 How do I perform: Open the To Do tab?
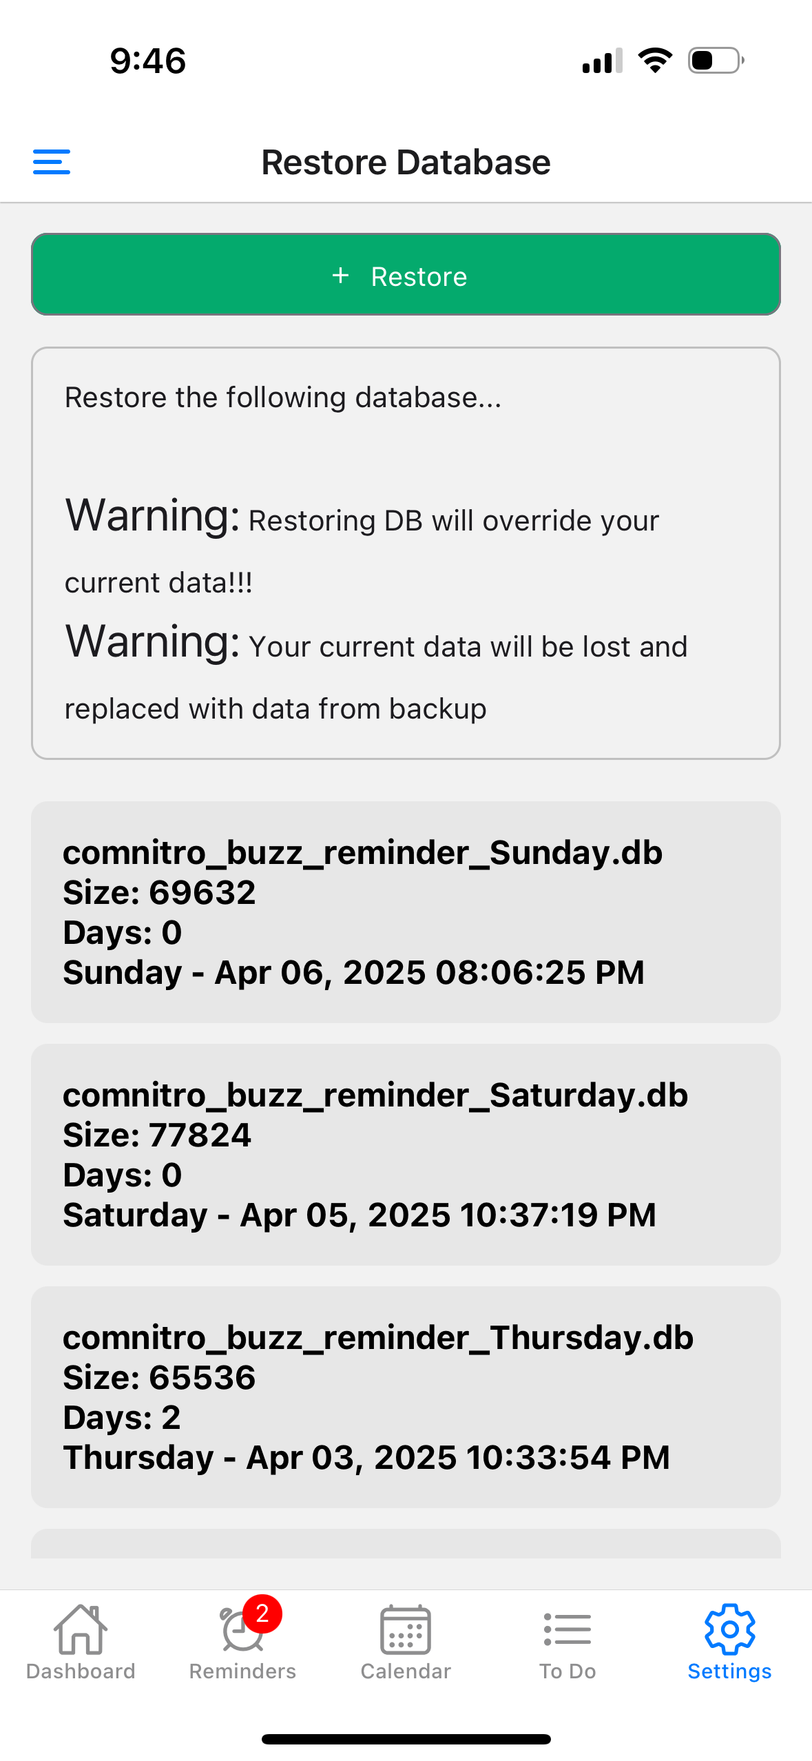click(x=568, y=1671)
